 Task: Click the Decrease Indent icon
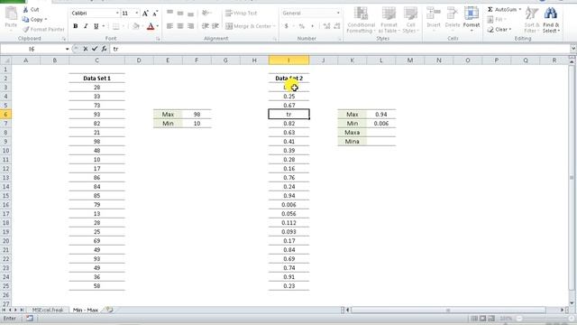[x=206, y=26]
